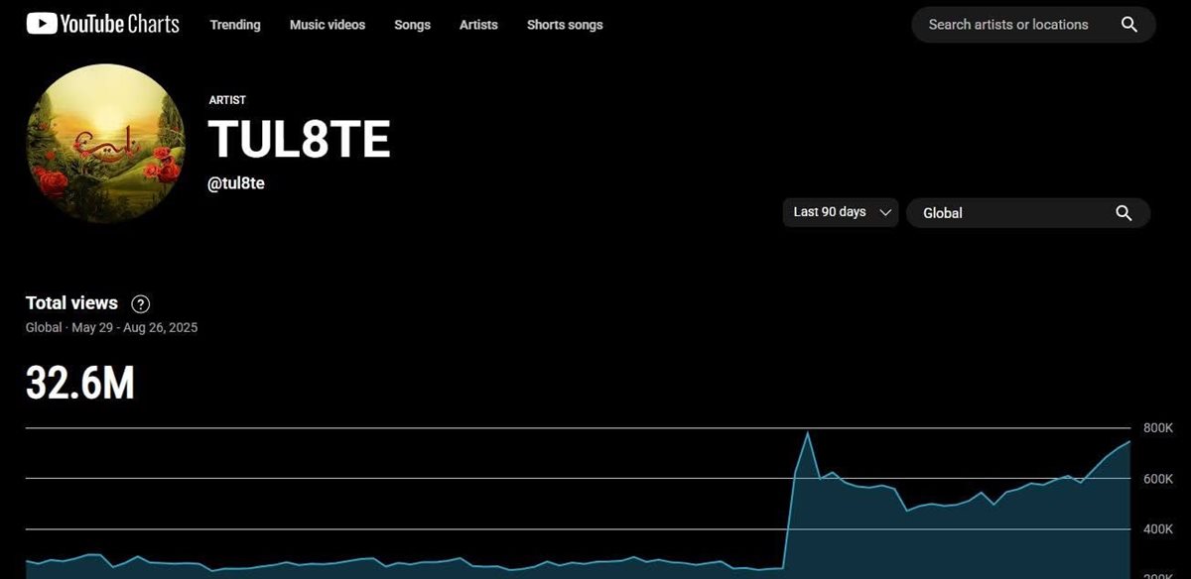The width and height of the screenshot is (1191, 579).
Task: Click the Global location search field
Action: tap(1028, 213)
